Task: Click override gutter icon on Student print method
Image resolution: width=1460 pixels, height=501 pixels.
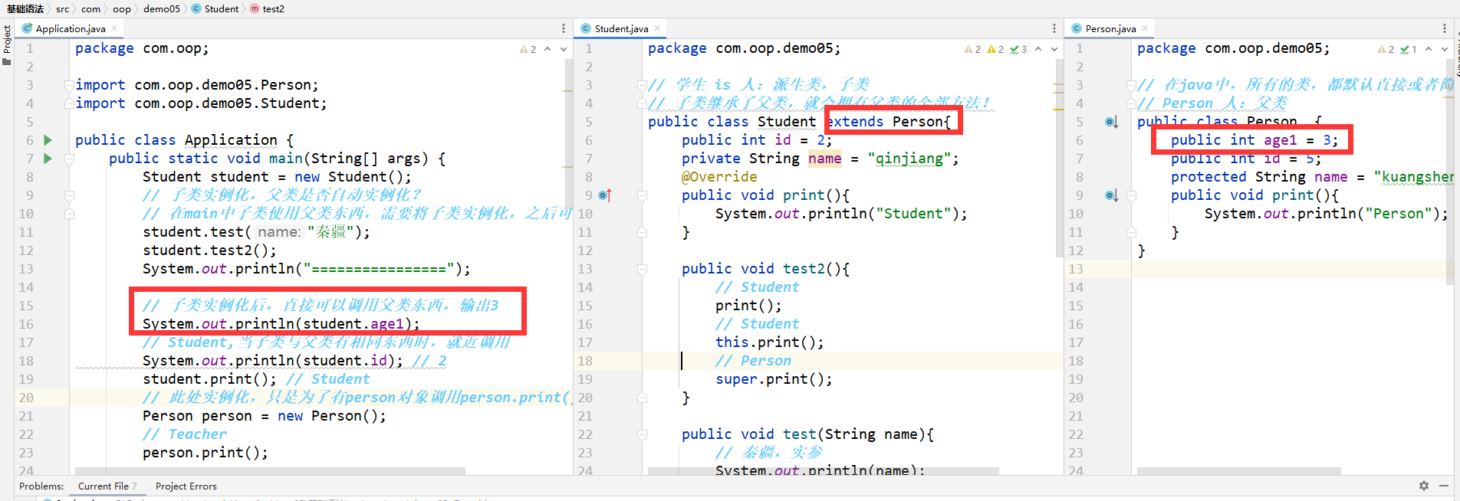Action: 605,195
